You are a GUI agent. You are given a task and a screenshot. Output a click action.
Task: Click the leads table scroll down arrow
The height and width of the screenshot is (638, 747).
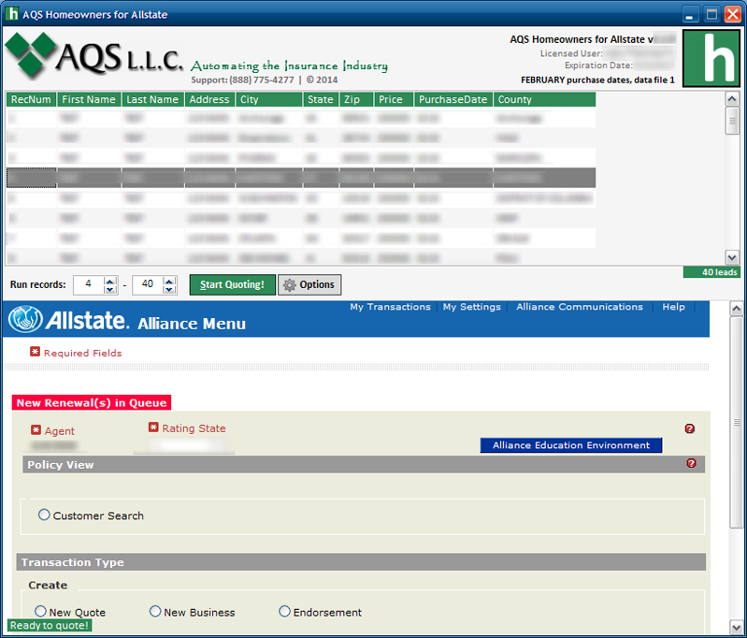tap(732, 257)
